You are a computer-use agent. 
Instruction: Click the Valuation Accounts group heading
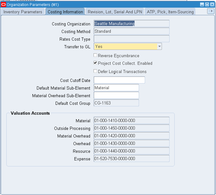tap(30, 113)
